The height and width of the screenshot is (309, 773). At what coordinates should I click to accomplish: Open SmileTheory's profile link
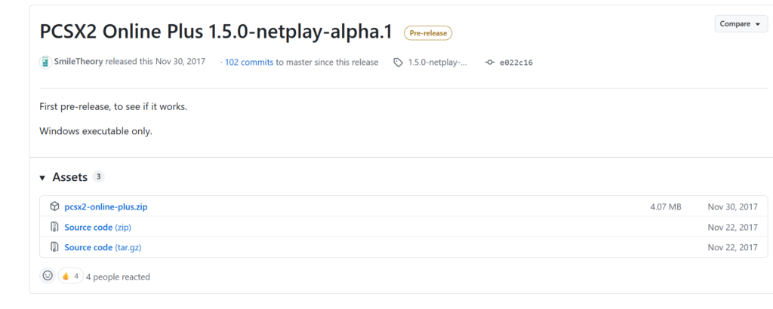pos(78,63)
